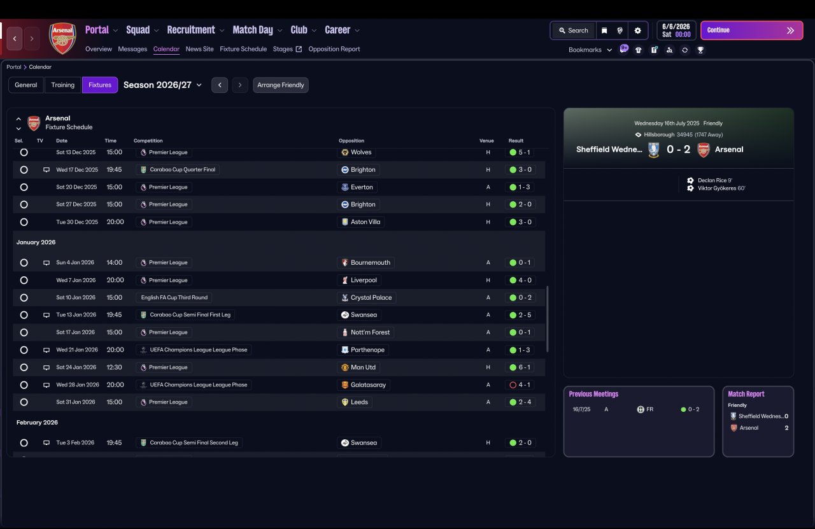Select the radio button for Wed 17 Dec 2025 fixture

click(x=24, y=170)
